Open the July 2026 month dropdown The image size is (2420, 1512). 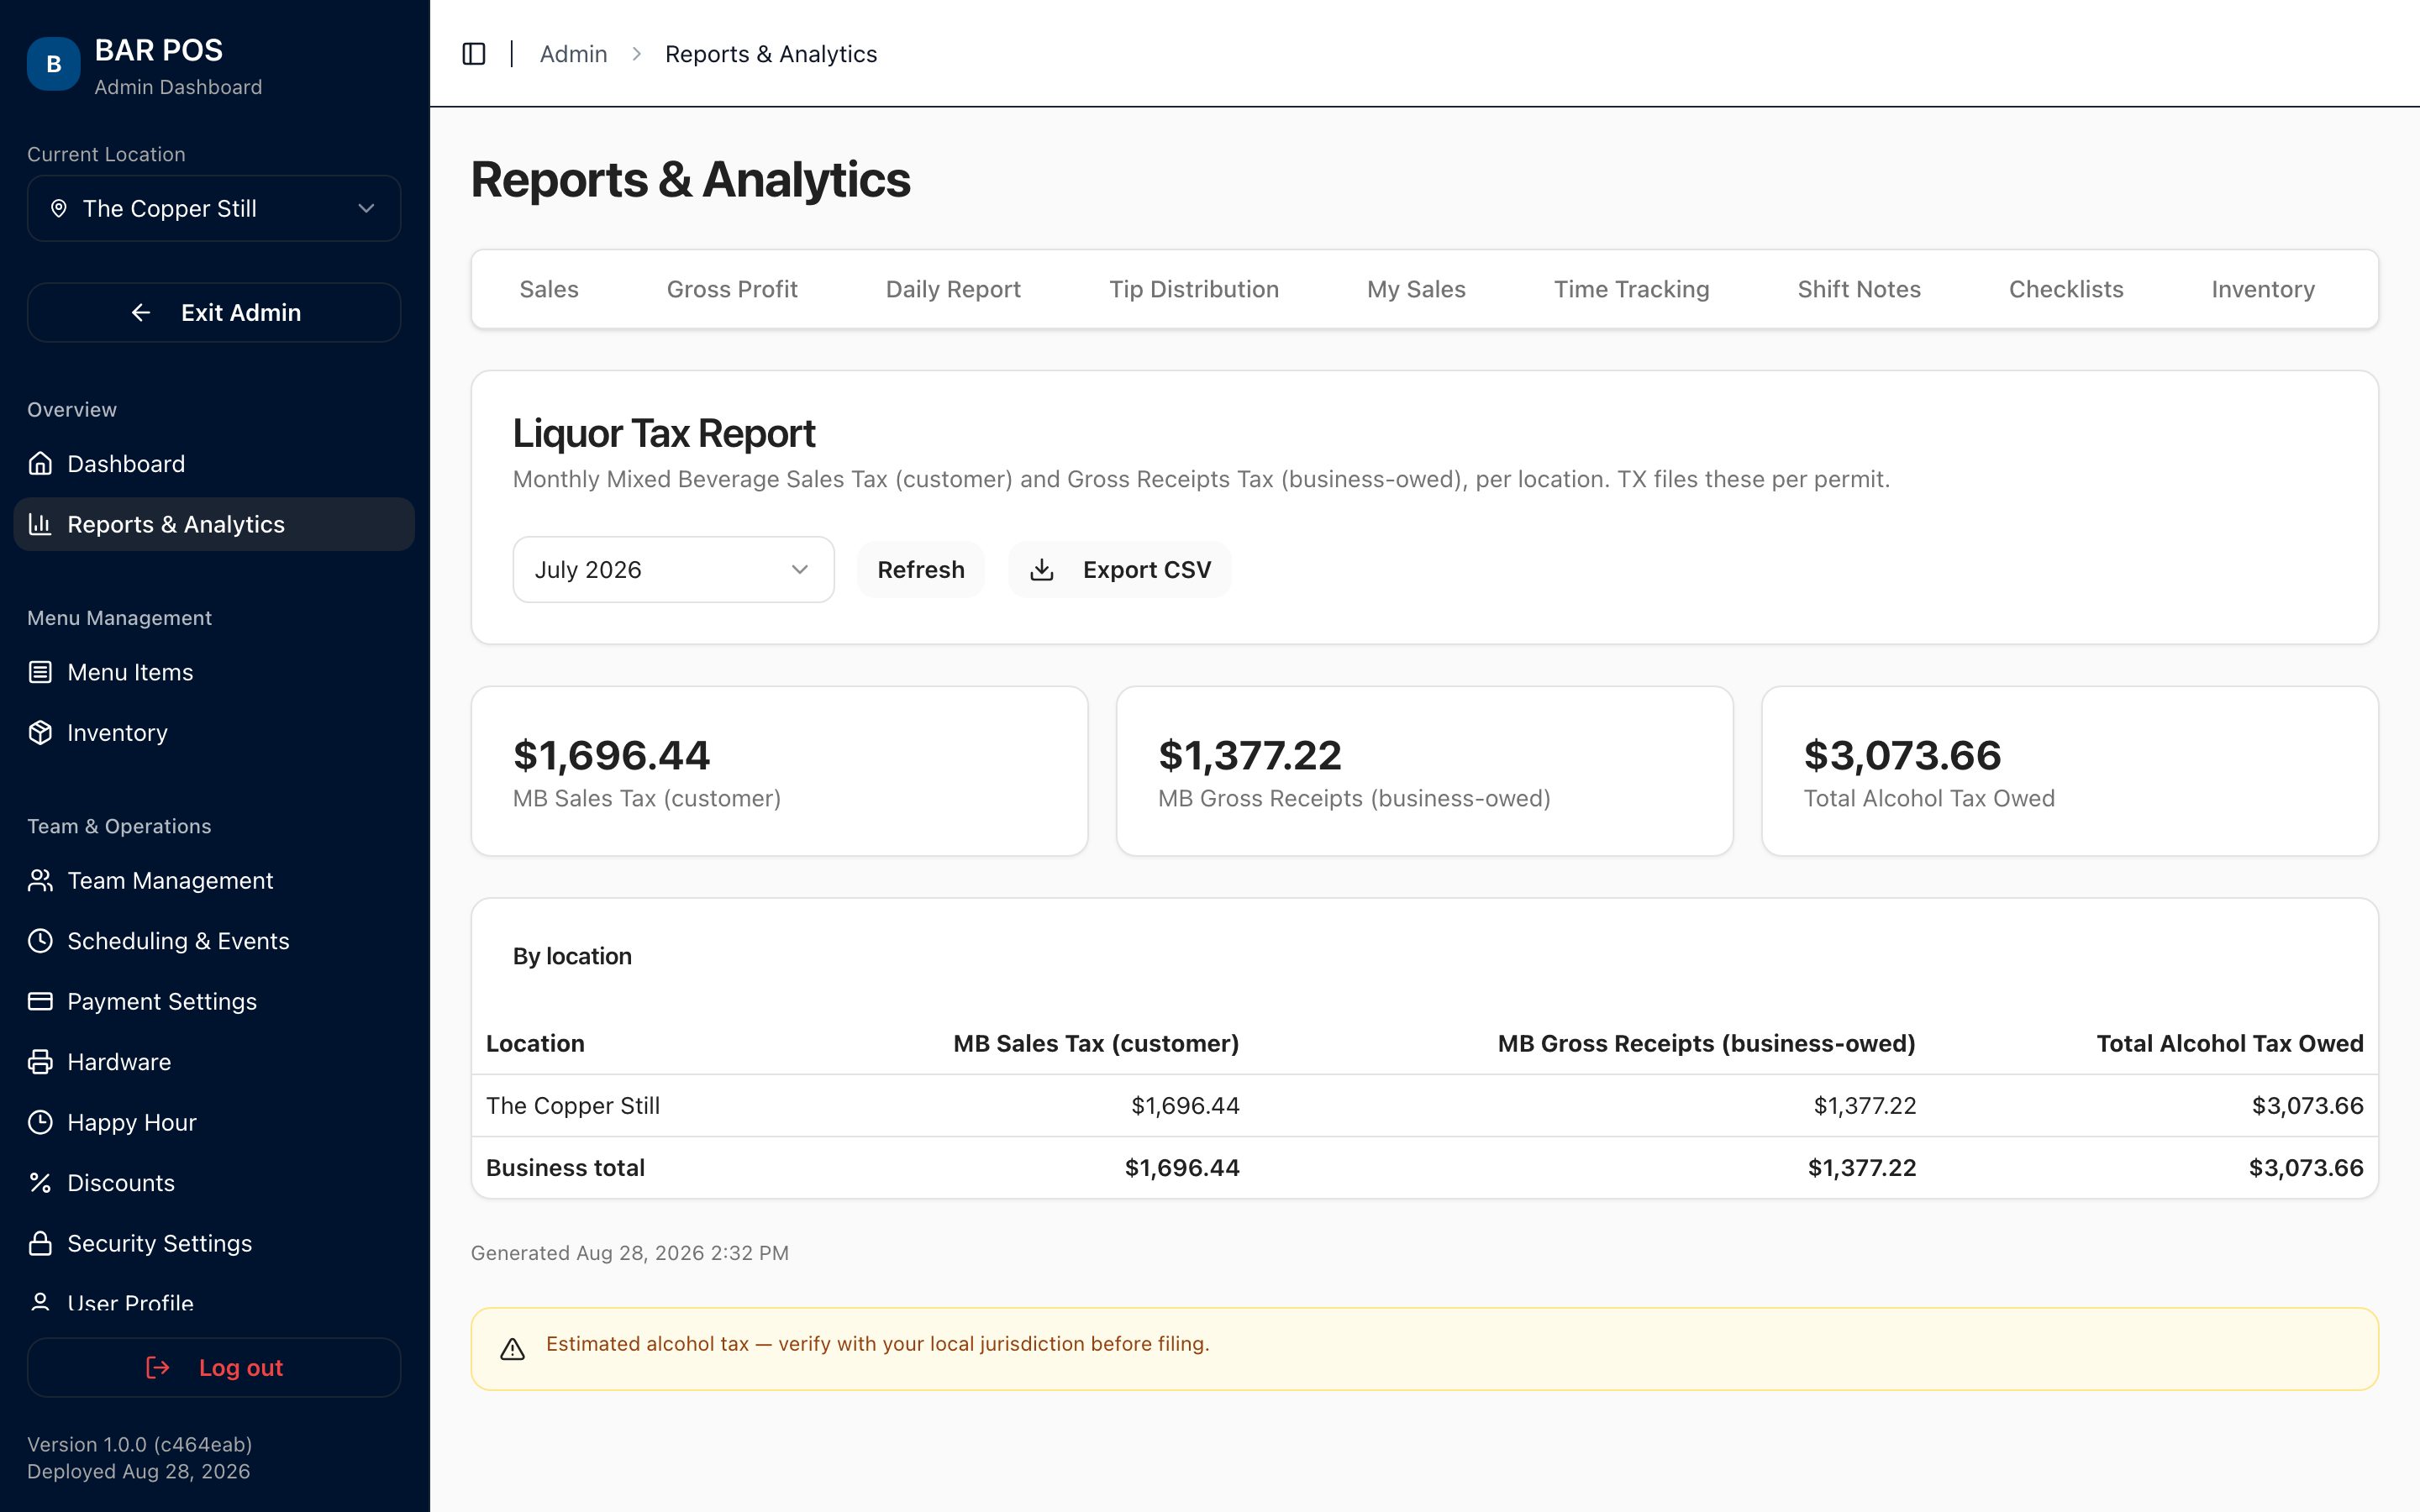click(x=673, y=569)
